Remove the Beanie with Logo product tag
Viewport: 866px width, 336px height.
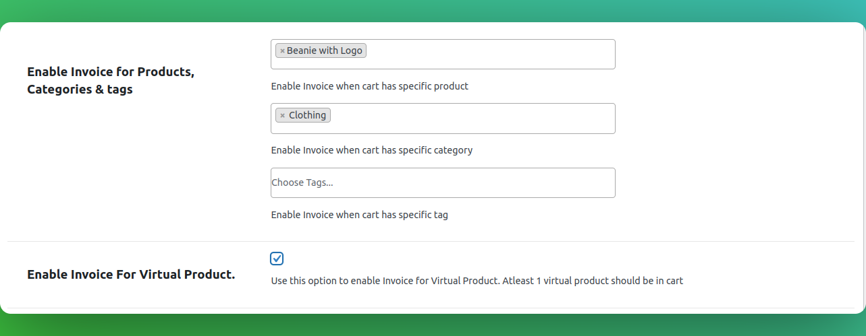[282, 51]
